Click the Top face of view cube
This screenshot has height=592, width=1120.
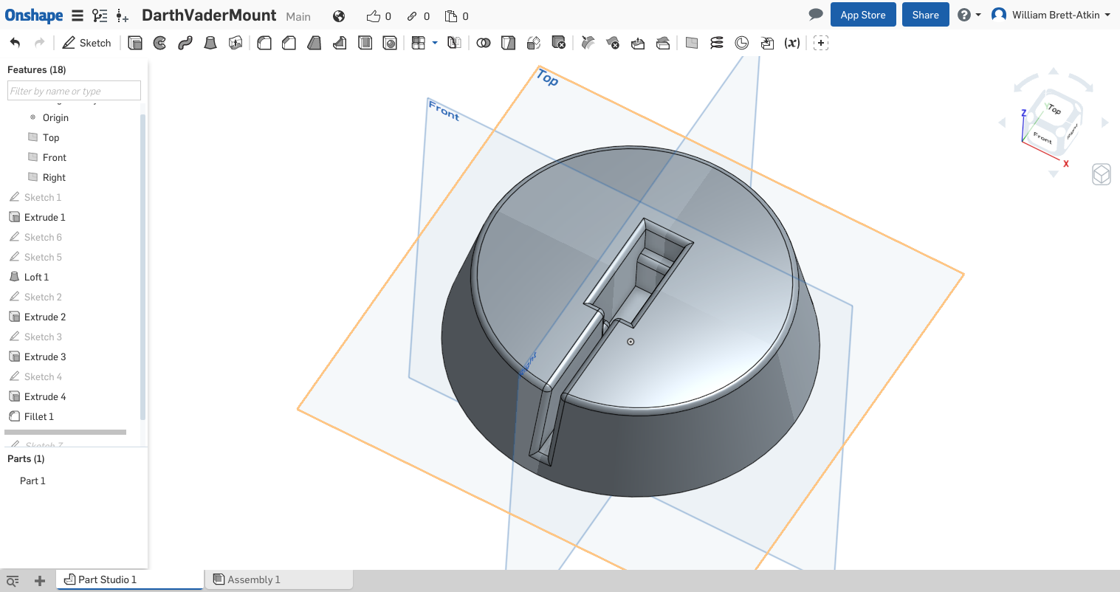[1054, 109]
